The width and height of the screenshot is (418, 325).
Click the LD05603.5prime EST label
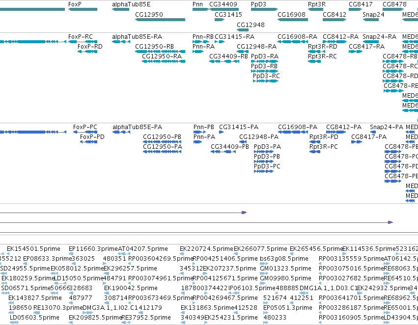click(34, 318)
